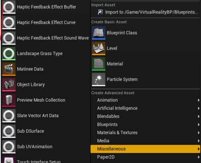Create a new Level asset
The width and height of the screenshot is (201, 163).
tap(145, 48)
